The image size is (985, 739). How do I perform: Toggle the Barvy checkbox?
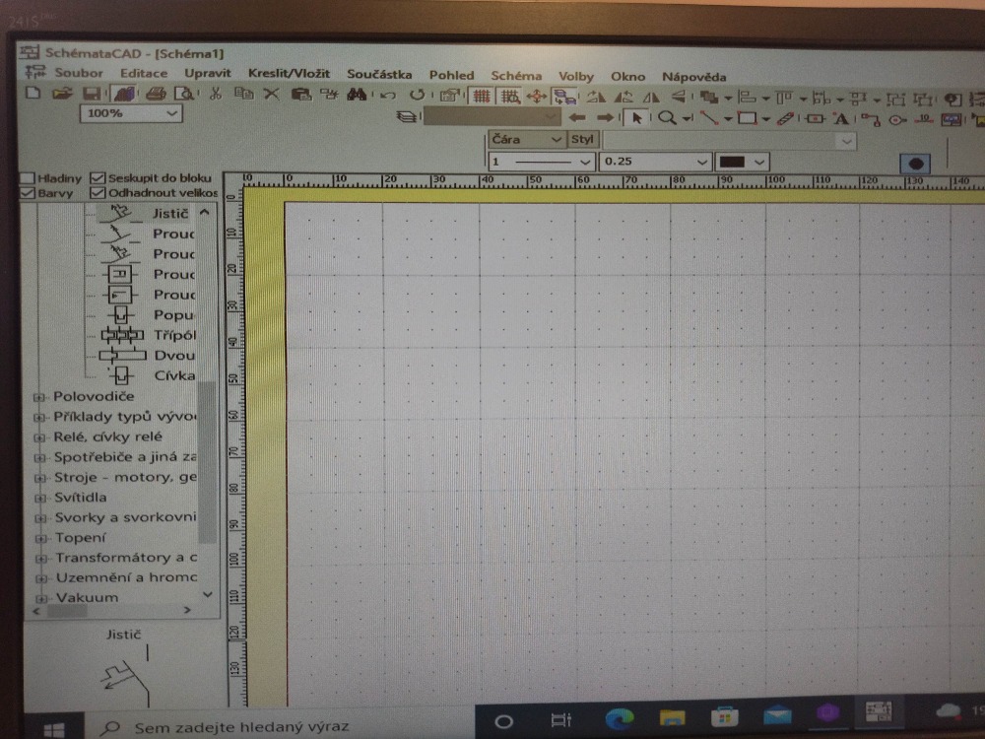pos(27,193)
